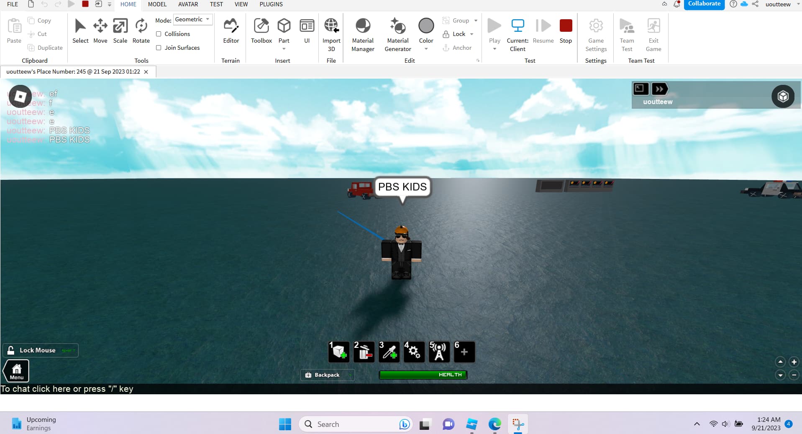Expand the Color dropdown arrow
802x434 pixels.
[426, 49]
